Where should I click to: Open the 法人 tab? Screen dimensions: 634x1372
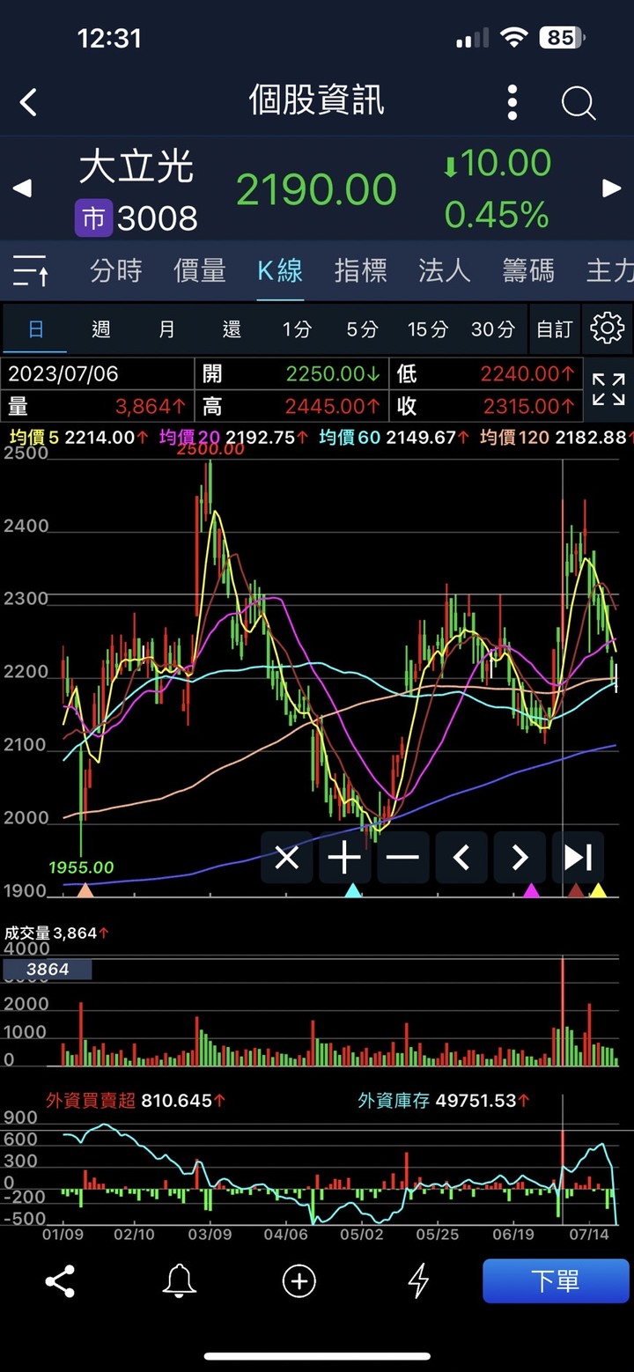click(445, 270)
